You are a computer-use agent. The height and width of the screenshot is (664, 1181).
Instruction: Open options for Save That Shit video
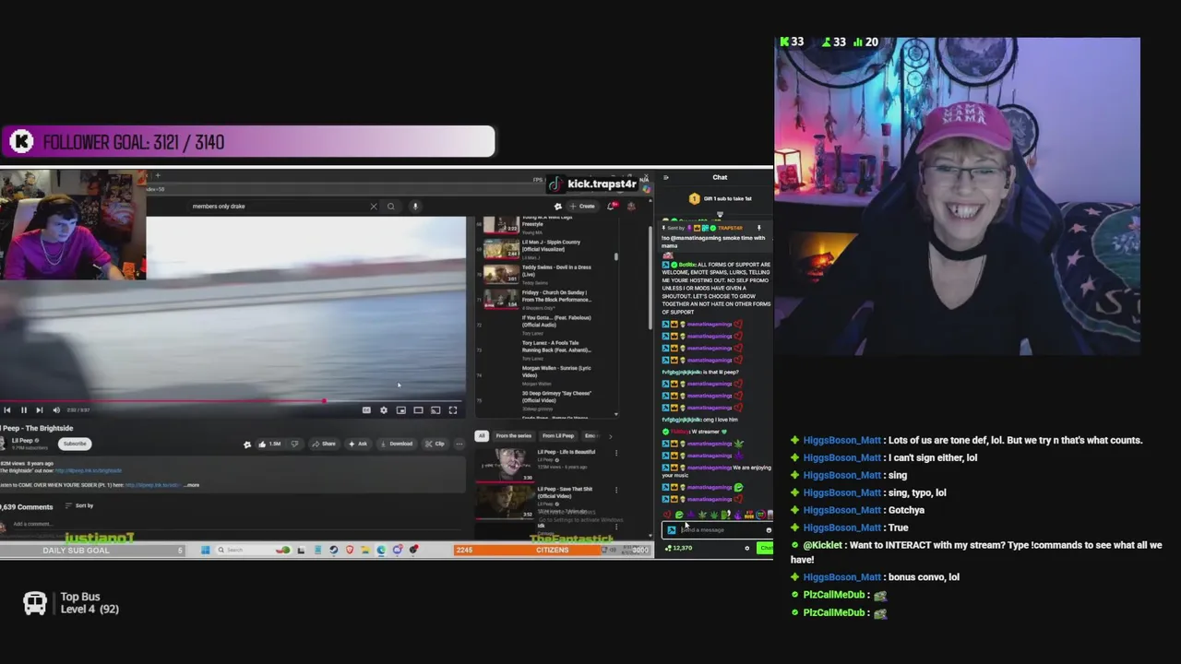[616, 490]
